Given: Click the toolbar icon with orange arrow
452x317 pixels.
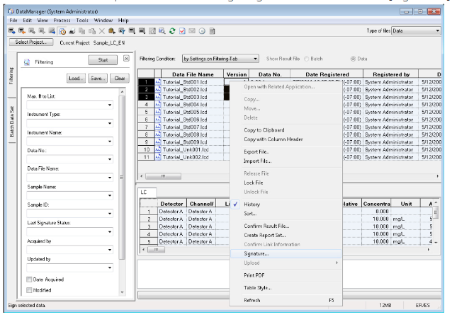Looking at the screenshot, I should tap(22, 31).
